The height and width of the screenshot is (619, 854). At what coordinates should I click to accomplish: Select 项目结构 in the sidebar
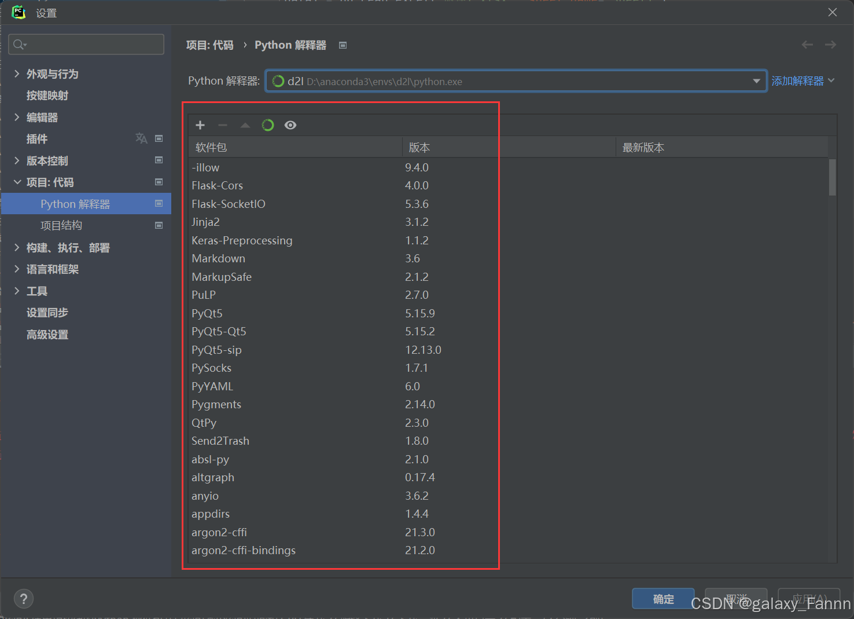[61, 225]
